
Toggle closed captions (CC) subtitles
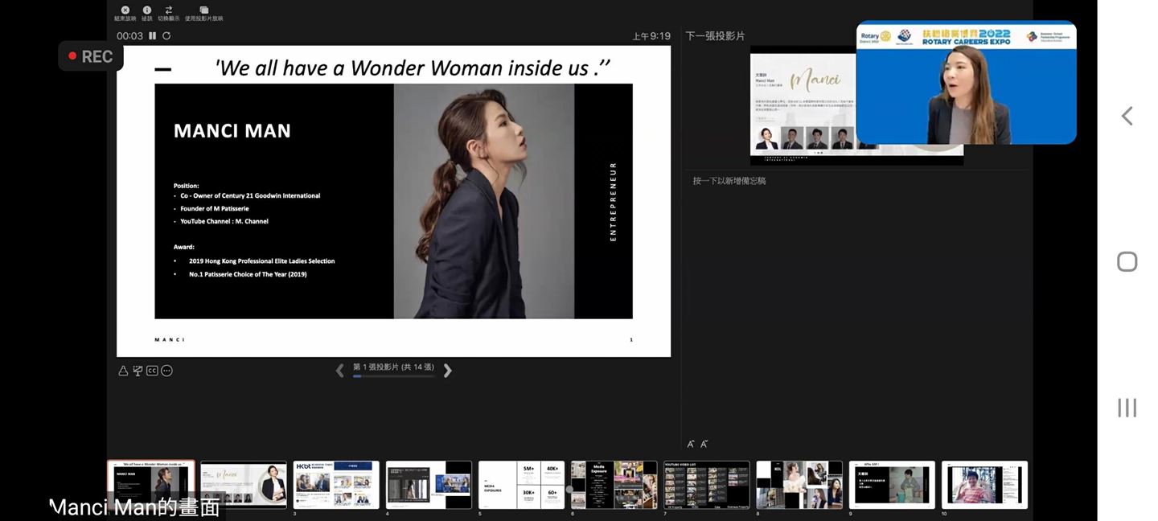pos(152,371)
